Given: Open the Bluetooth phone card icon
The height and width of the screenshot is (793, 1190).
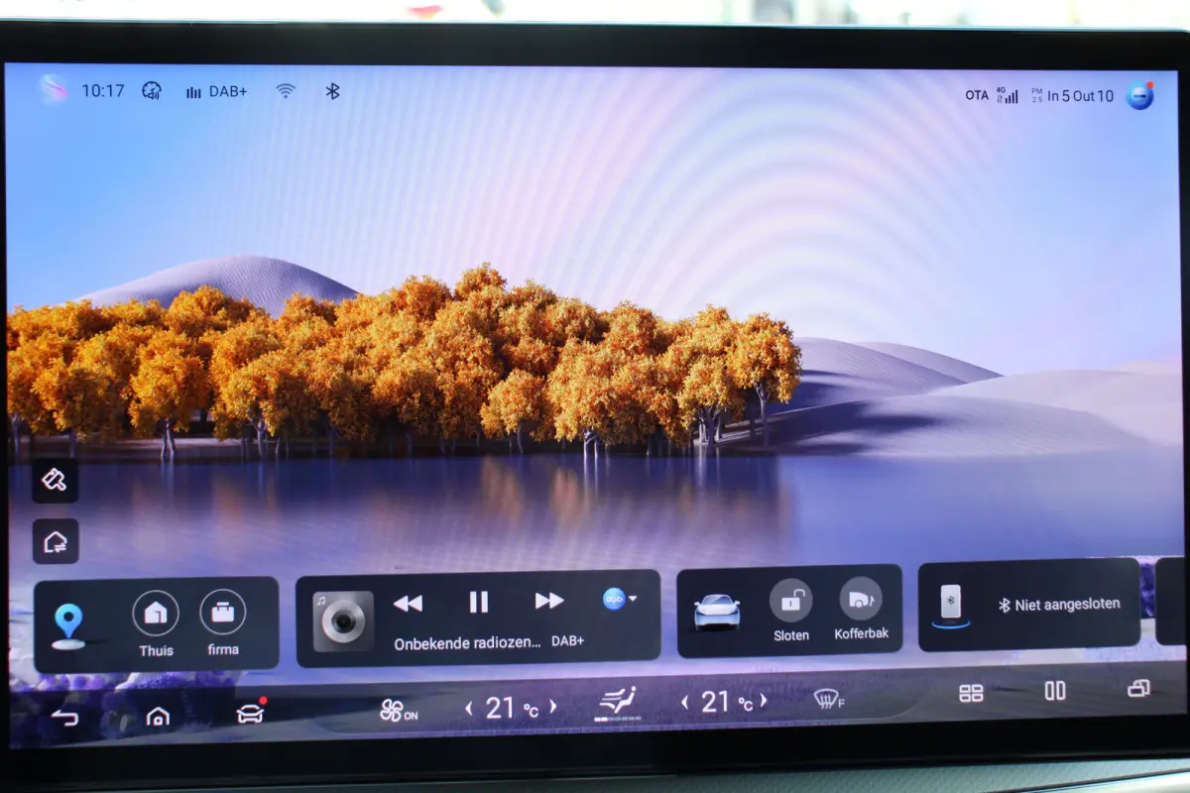Looking at the screenshot, I should click(x=951, y=605).
